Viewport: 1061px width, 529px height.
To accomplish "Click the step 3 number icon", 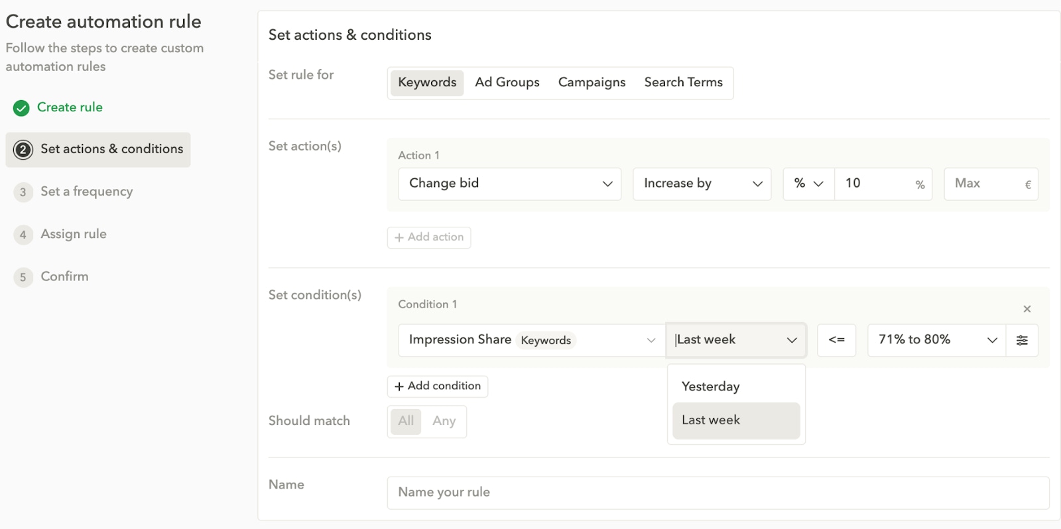I will [23, 192].
